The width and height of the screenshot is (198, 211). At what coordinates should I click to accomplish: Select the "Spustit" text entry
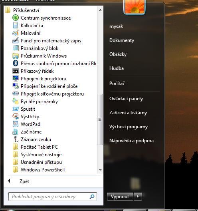(x=28, y=109)
